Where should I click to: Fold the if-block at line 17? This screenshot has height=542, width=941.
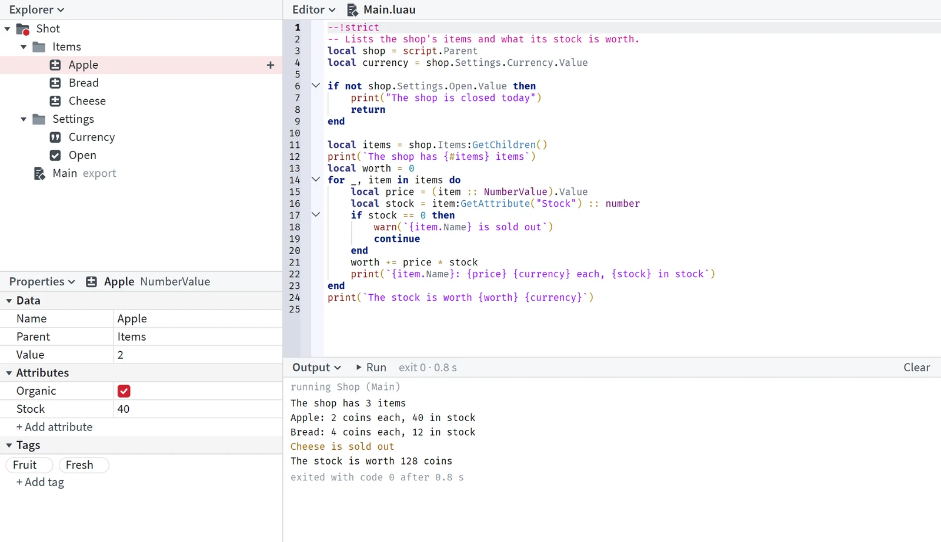316,215
